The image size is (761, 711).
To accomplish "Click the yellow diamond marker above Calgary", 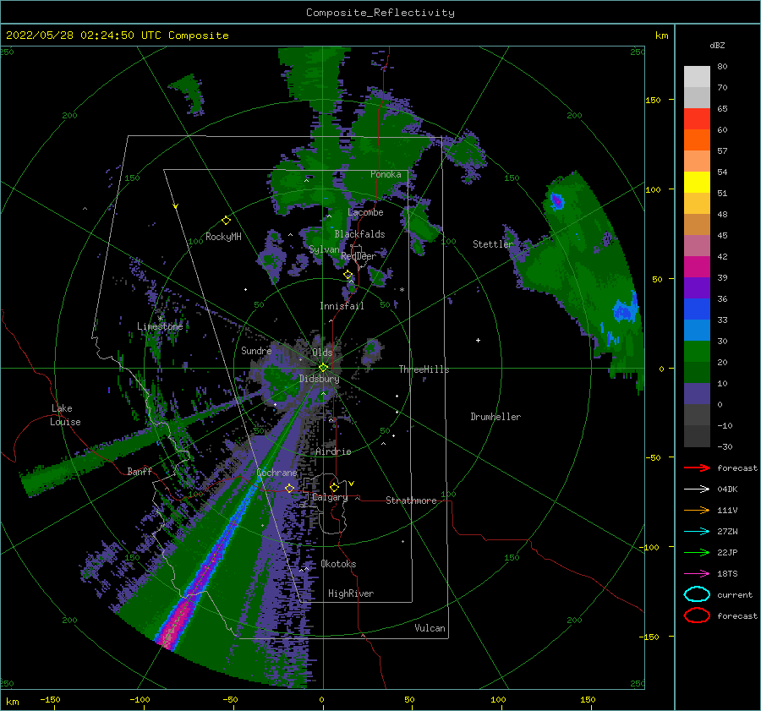I will [x=334, y=487].
